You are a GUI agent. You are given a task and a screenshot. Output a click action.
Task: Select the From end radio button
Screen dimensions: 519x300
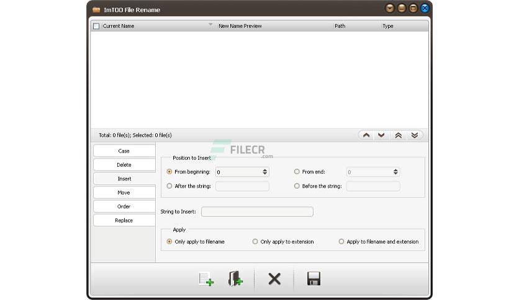297,172
